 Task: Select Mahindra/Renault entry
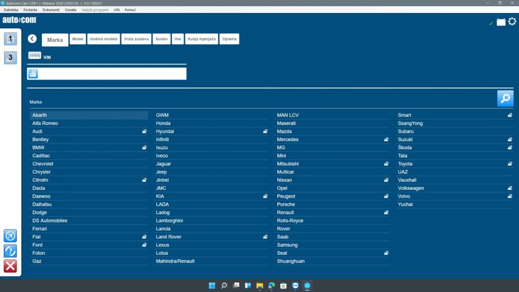211,261
